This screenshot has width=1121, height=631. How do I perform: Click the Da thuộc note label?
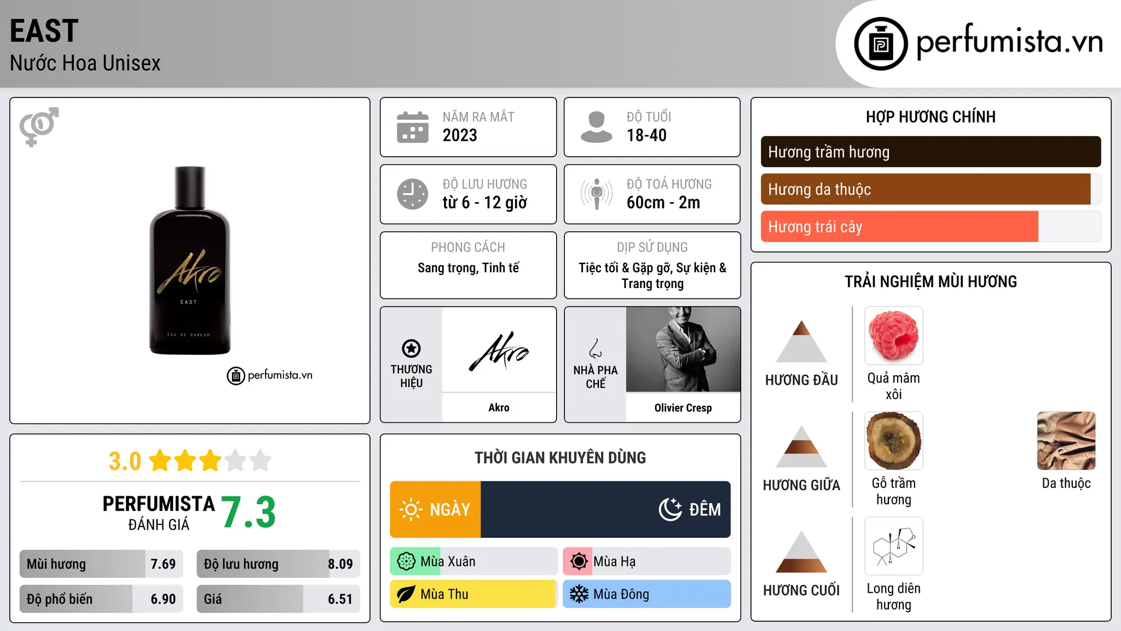coord(1066,483)
